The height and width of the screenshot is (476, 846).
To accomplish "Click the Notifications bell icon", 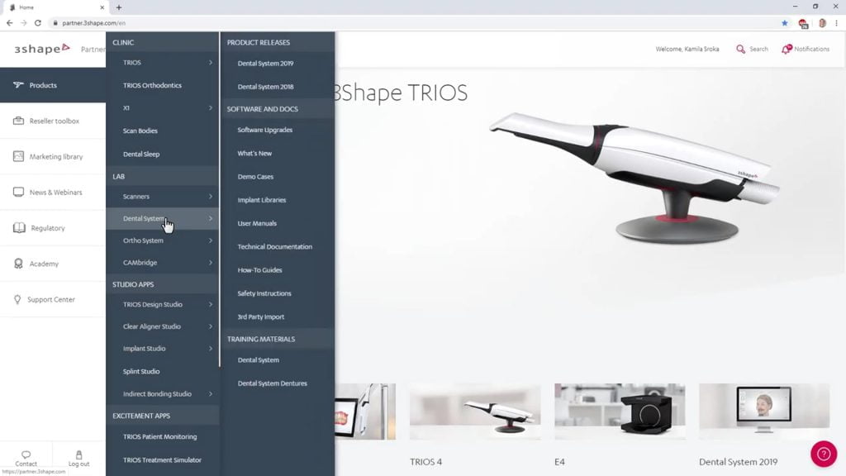I will (x=787, y=49).
